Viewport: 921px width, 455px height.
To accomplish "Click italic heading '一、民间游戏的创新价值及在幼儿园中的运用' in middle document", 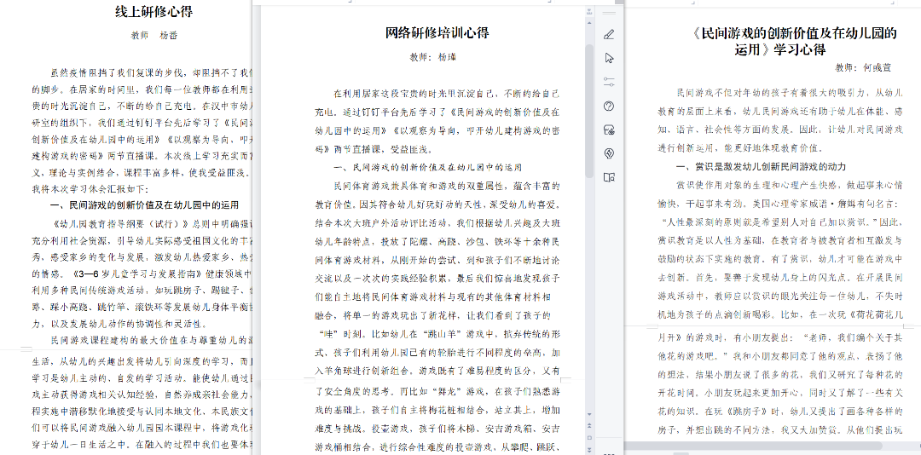I will [x=428, y=167].
